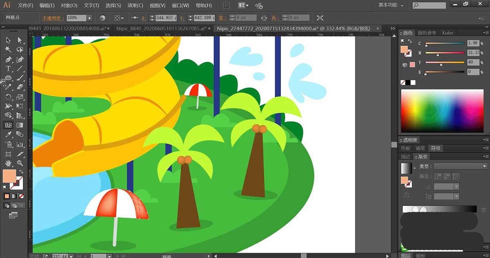Click the opacity 100% input field
The height and width of the screenshot is (258, 490).
(76, 18)
